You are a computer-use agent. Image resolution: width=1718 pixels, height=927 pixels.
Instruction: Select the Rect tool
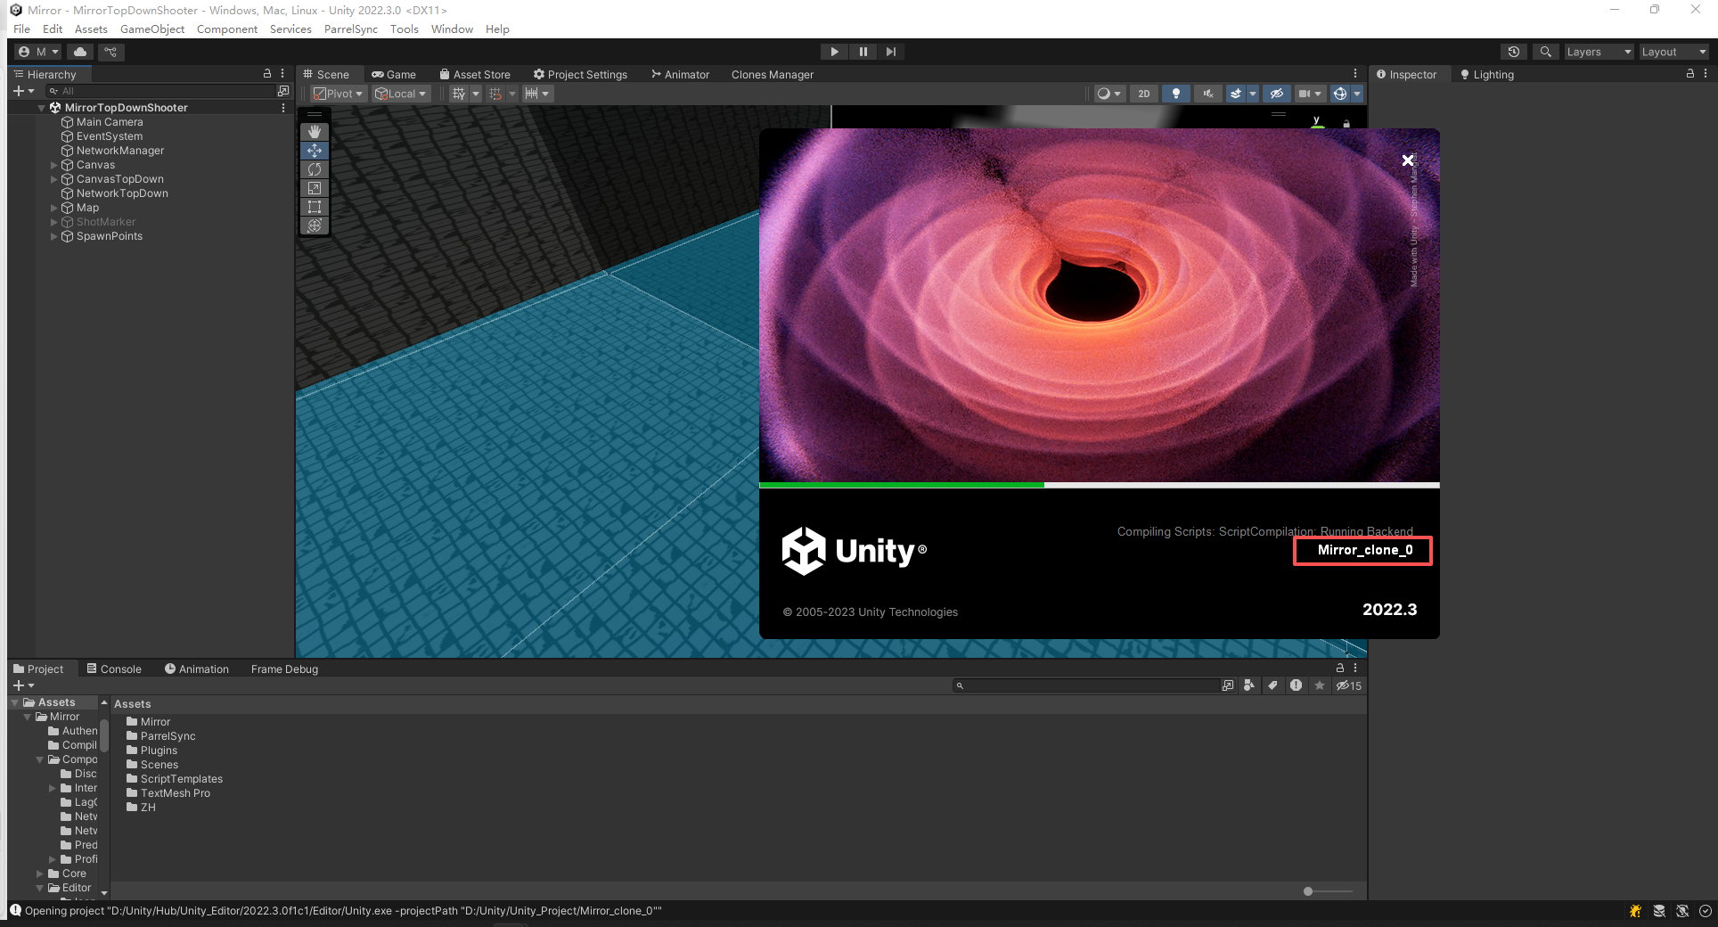pyautogui.click(x=315, y=207)
